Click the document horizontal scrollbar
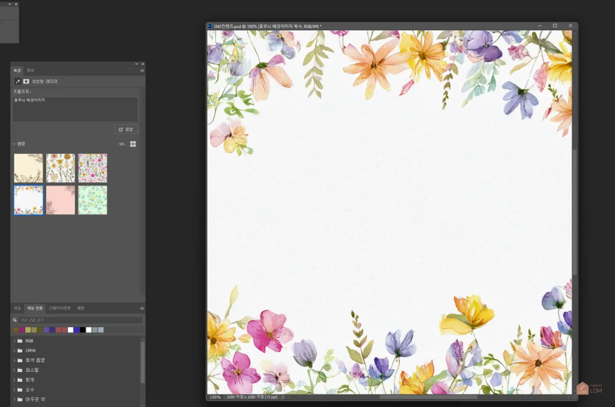The image size is (615, 407). click(428, 397)
